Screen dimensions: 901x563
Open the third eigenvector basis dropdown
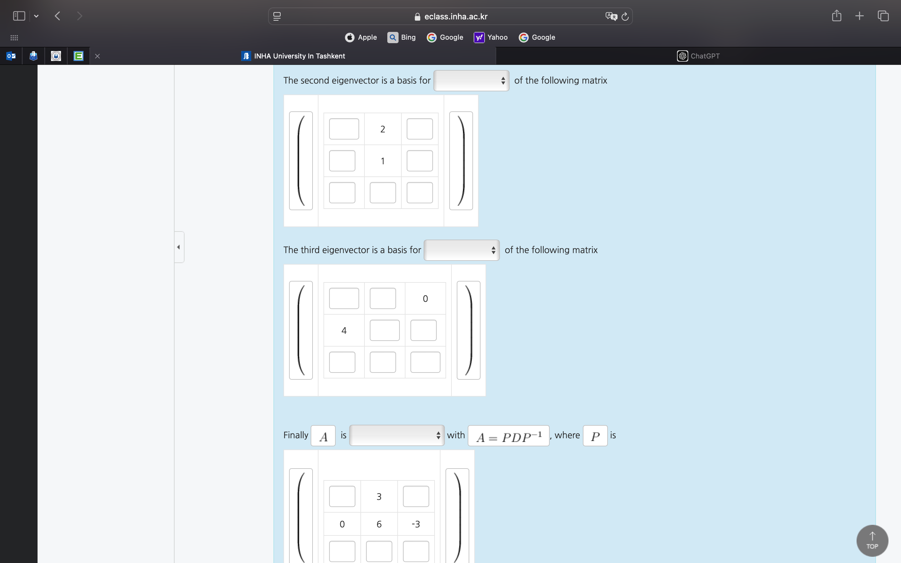(x=462, y=250)
